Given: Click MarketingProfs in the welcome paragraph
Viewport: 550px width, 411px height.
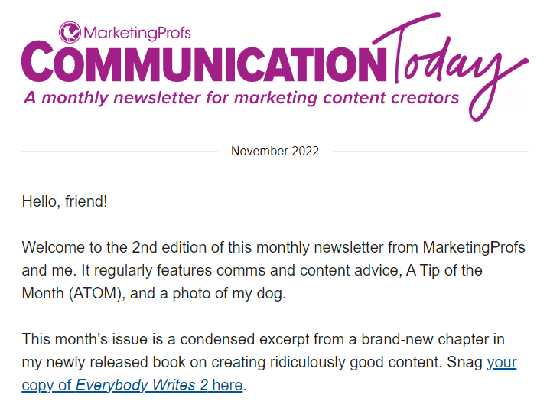Looking at the screenshot, I should click(474, 247).
